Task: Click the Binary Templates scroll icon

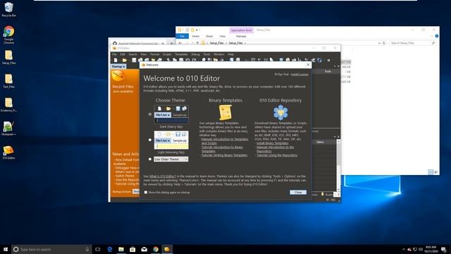Action: coord(225,112)
